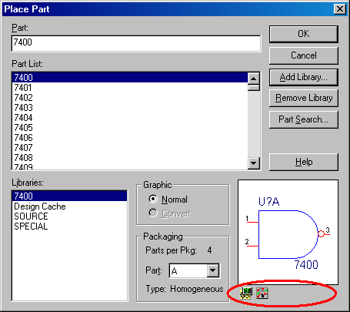Click the Part List scrollbar thumb
The image size is (350, 312).
click(x=254, y=88)
